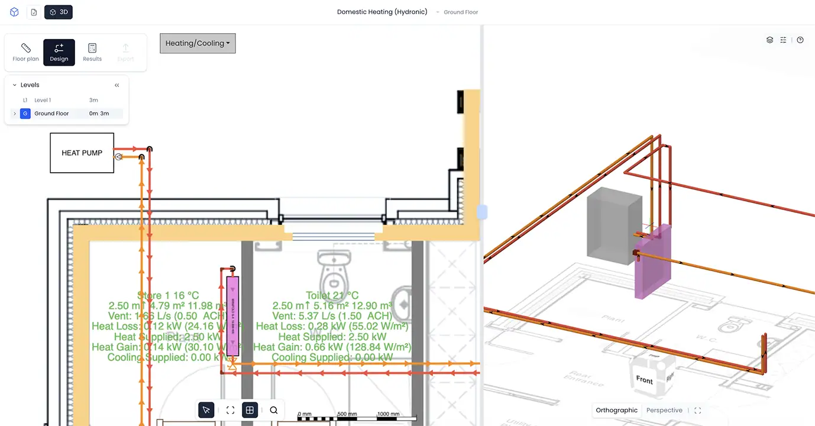Image resolution: width=815 pixels, height=426 pixels.
Task: Open the display settings sliders icon
Action: [x=783, y=40]
